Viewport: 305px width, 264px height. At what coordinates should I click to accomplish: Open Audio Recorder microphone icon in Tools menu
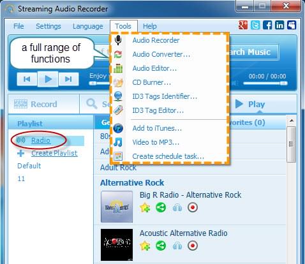pos(118,40)
